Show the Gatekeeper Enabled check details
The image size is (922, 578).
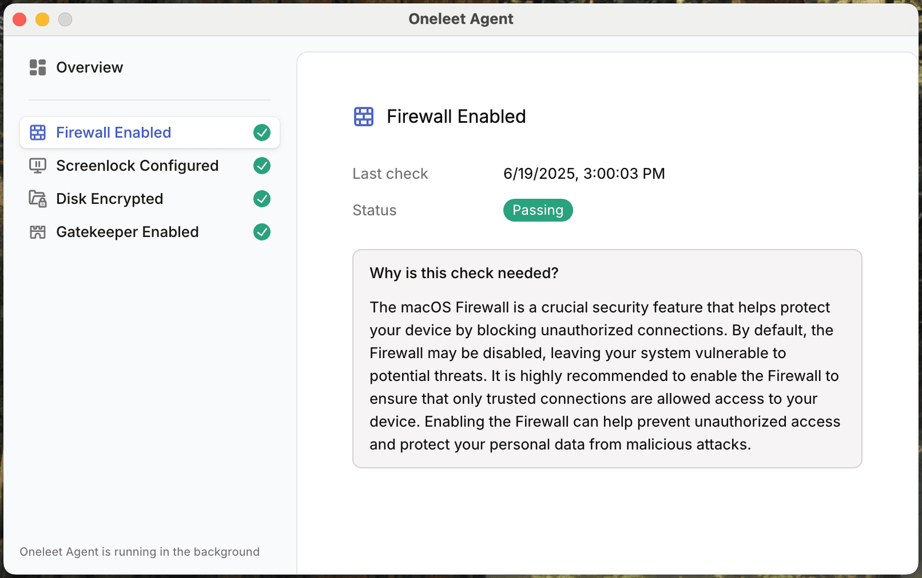click(127, 232)
